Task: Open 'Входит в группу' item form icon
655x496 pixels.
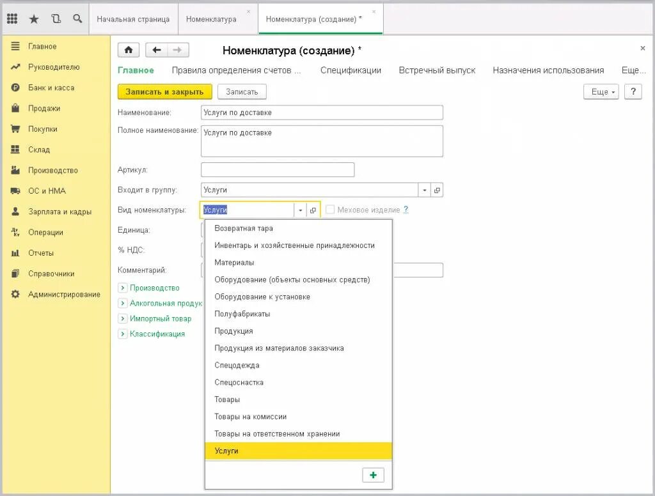Action: pos(437,190)
